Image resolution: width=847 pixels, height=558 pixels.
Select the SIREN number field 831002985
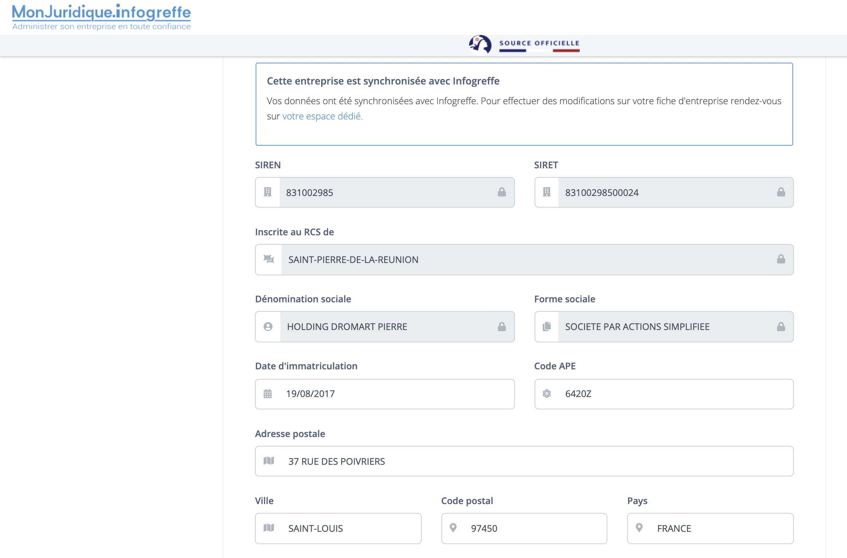tap(385, 192)
